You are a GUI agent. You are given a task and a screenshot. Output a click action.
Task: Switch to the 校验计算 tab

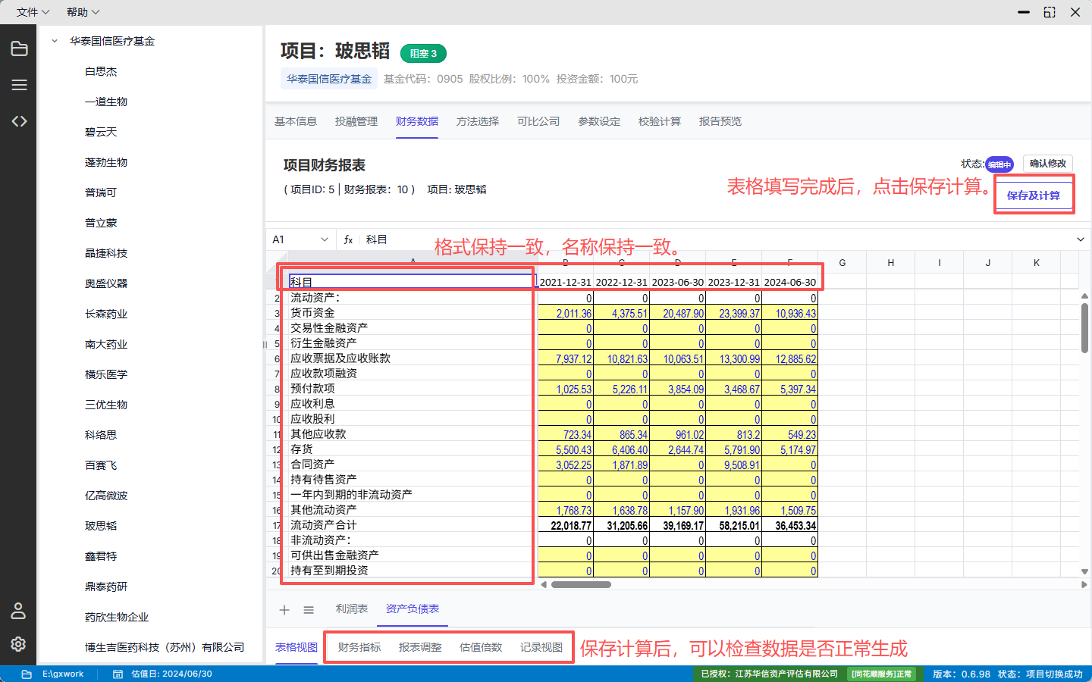[660, 121]
